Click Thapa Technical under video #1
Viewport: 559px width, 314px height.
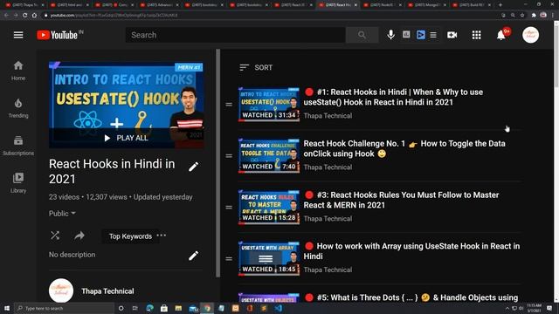(x=328, y=116)
